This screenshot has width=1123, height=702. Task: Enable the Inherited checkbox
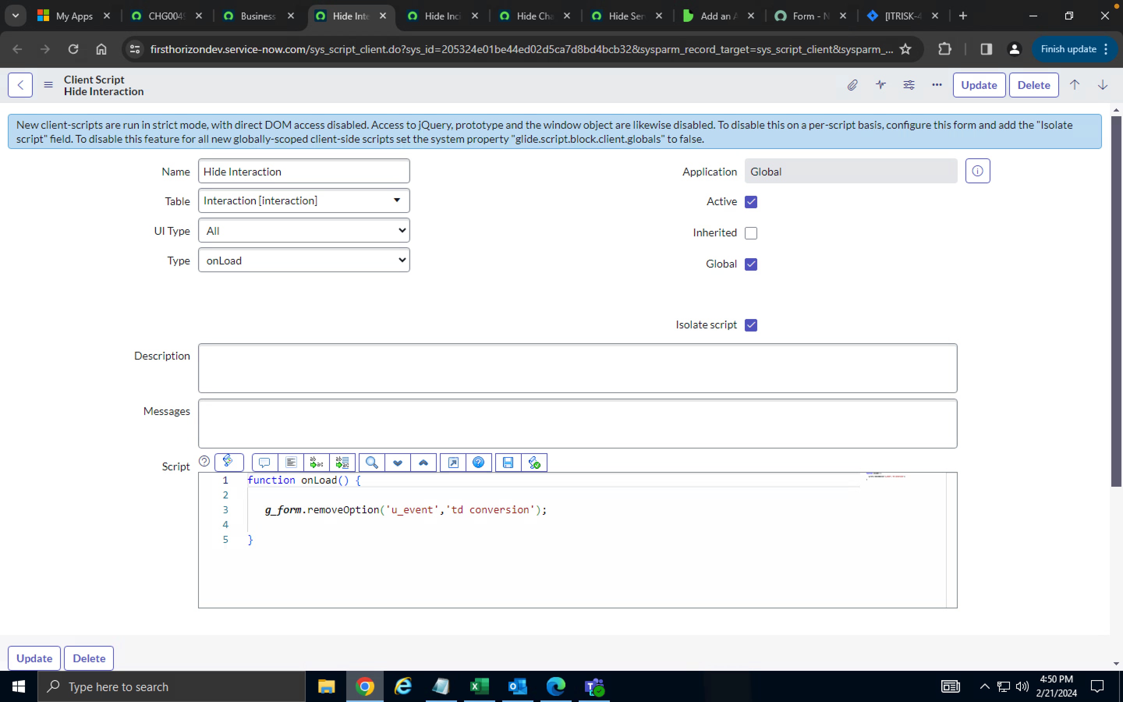click(750, 232)
